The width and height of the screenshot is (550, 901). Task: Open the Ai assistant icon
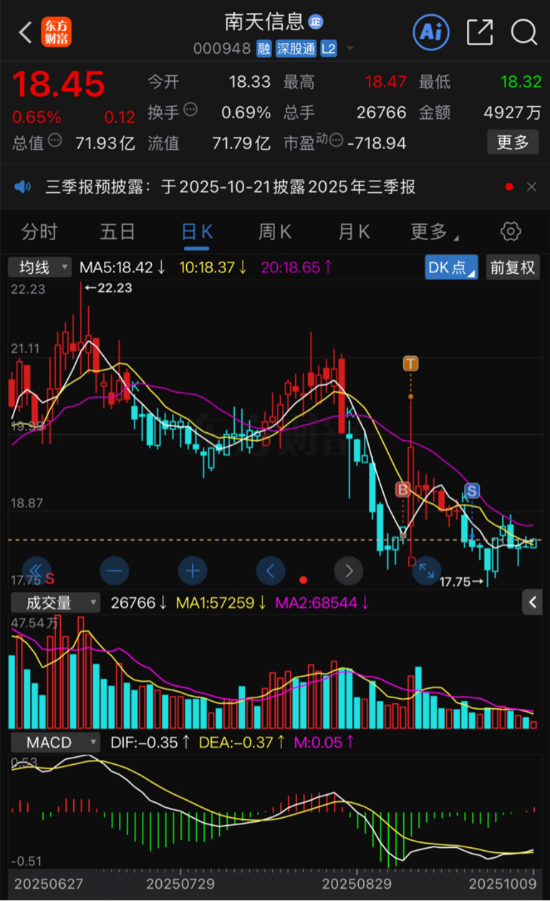tap(431, 32)
